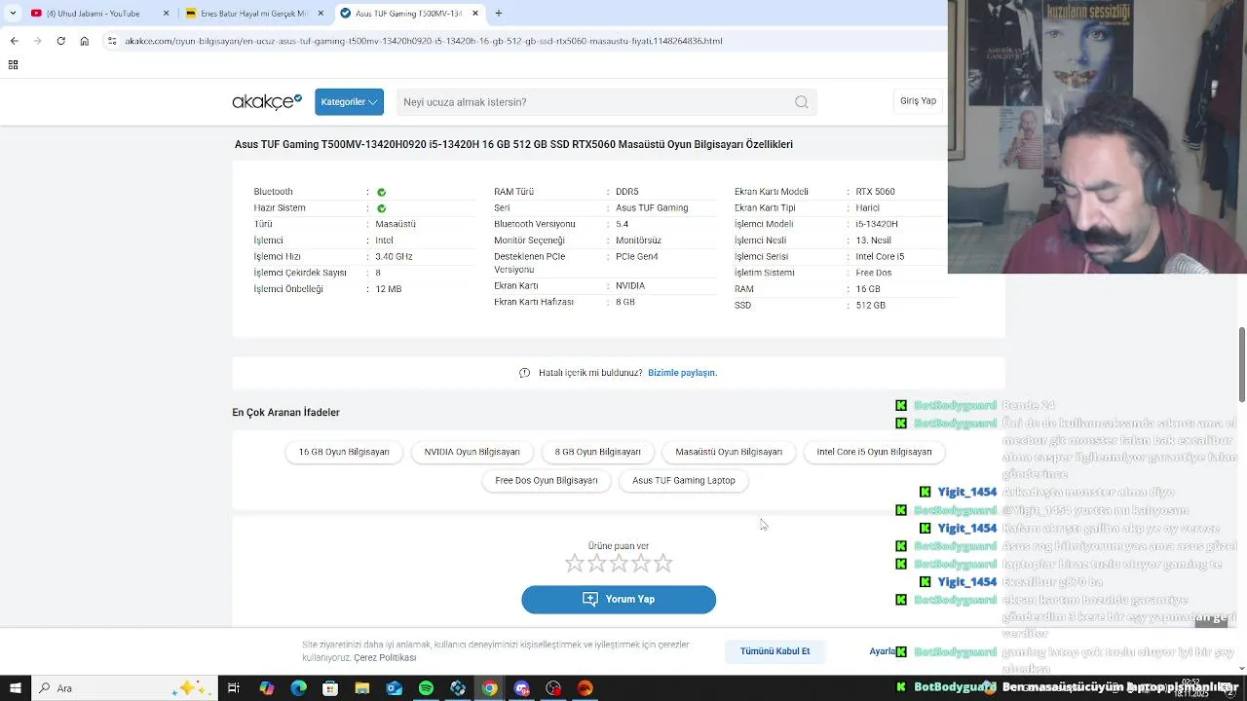Expand the Kategoriler dropdown
Viewport: 1247px width, 701px height.
[x=349, y=102]
